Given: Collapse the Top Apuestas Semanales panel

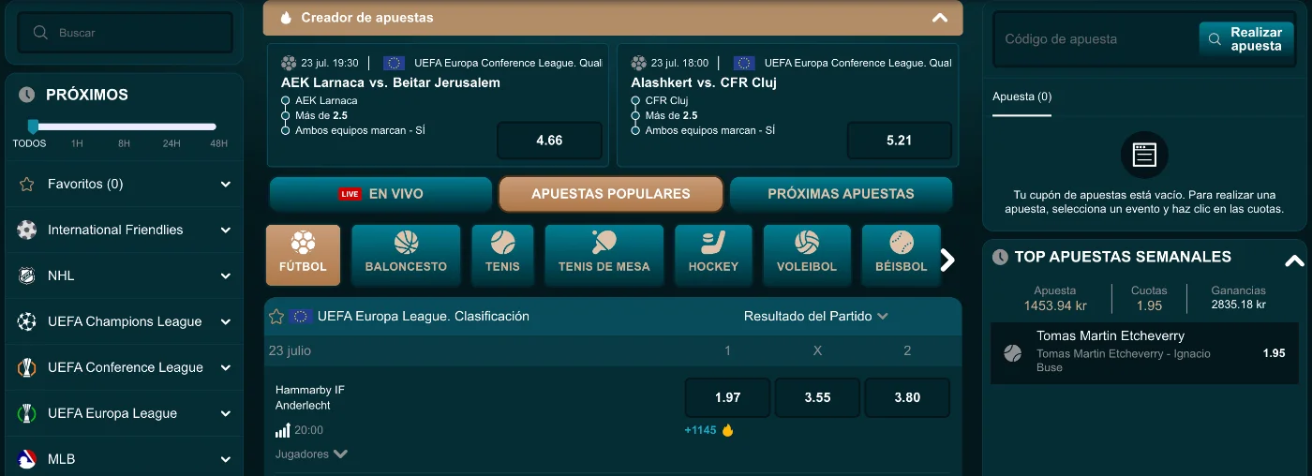Looking at the screenshot, I should [x=1294, y=261].
